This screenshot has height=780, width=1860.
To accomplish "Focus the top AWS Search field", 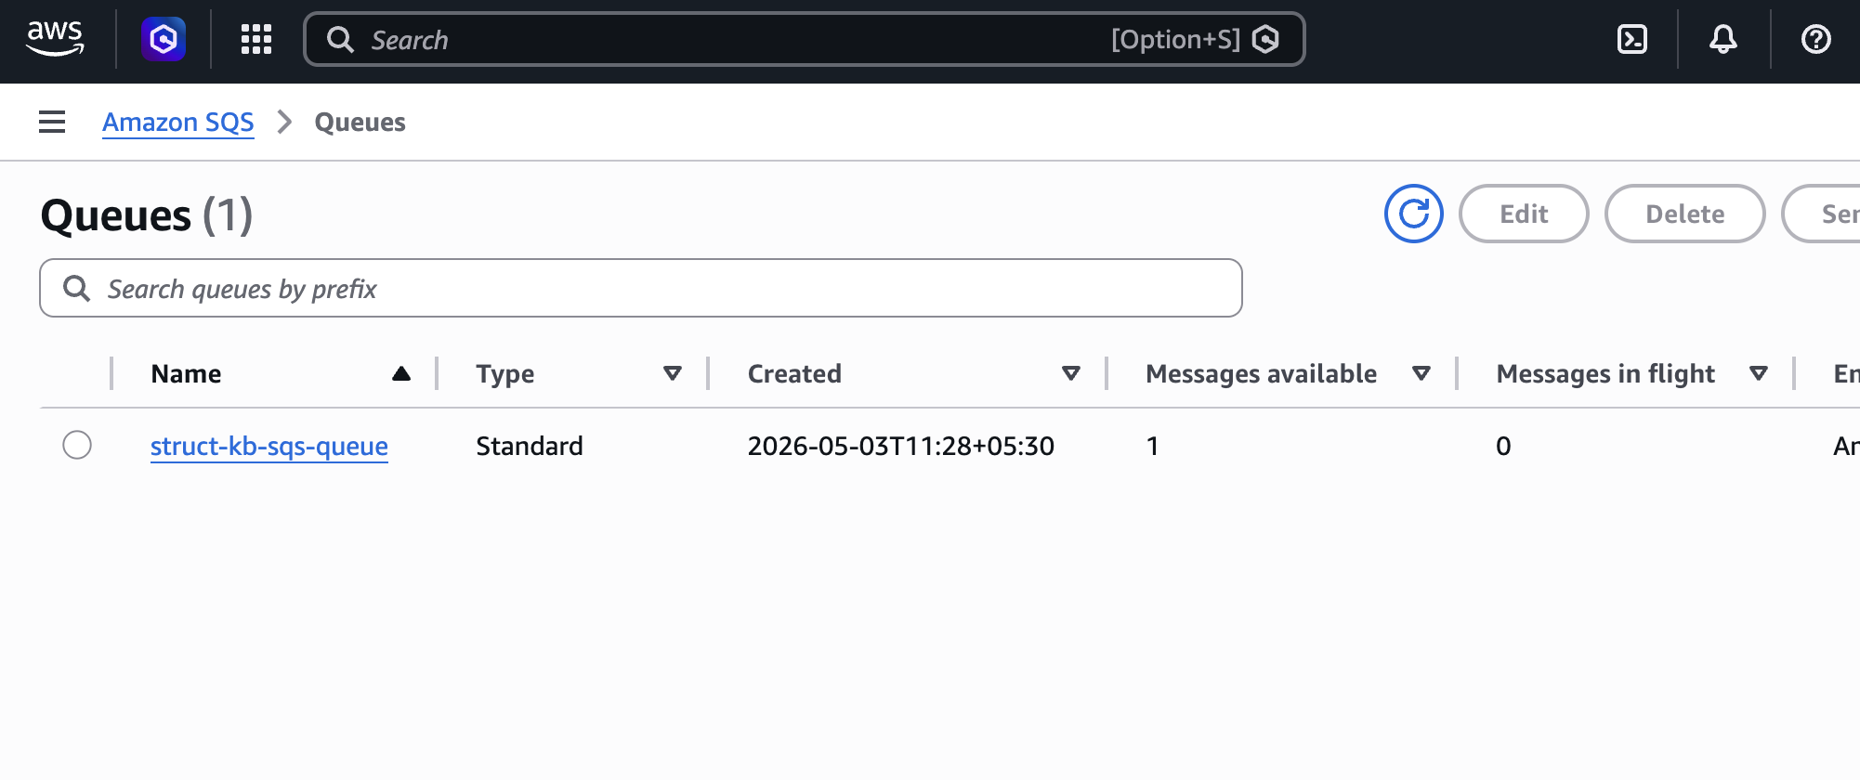I will click(805, 39).
